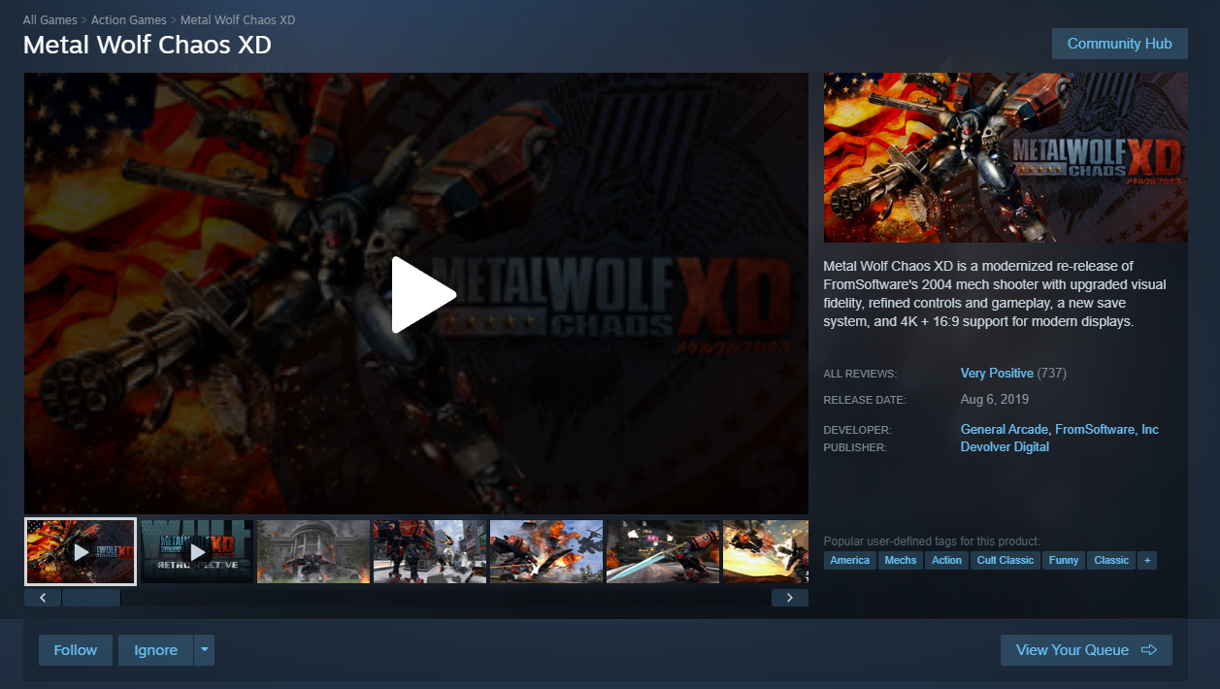
Task: Click the Metal Wolf Chaos XD page title
Action: click(148, 45)
